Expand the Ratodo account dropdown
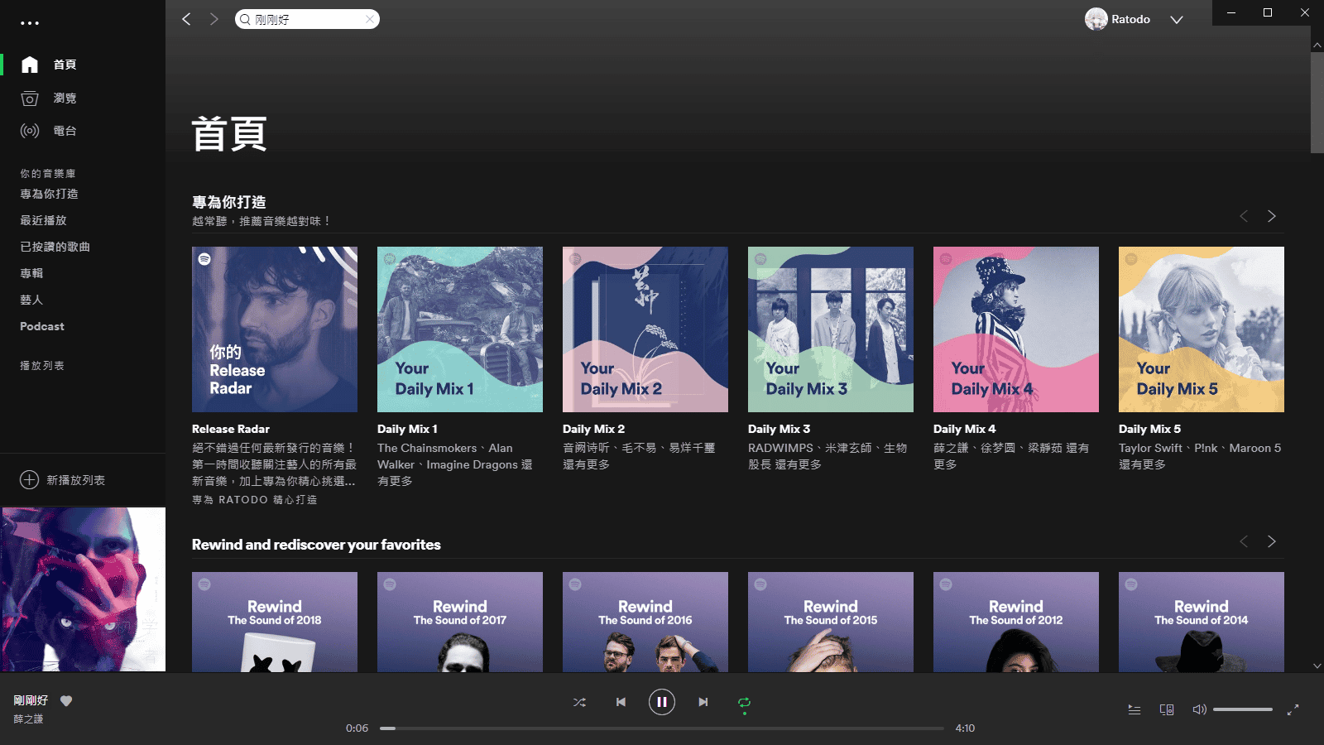 [x=1176, y=20]
